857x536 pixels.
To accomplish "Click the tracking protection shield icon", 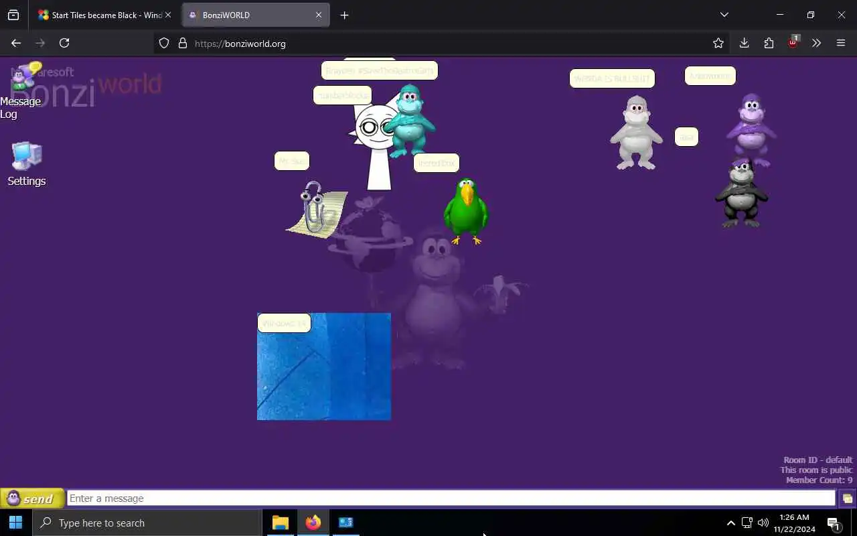I will click(x=164, y=44).
